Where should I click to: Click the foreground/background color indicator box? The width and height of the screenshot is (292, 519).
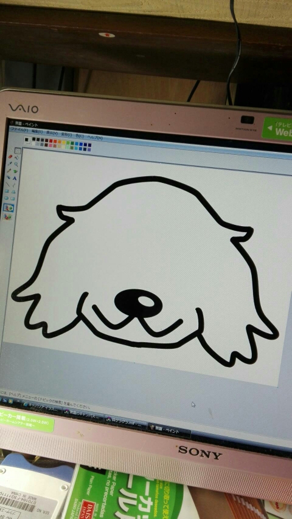pyautogui.click(x=27, y=140)
